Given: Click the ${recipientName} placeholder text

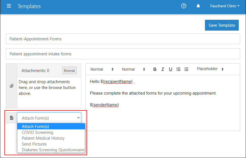Looking at the screenshot, I should pyautogui.click(x=116, y=82).
